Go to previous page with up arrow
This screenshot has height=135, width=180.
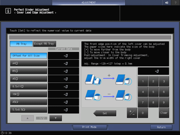(x=28, y=118)
